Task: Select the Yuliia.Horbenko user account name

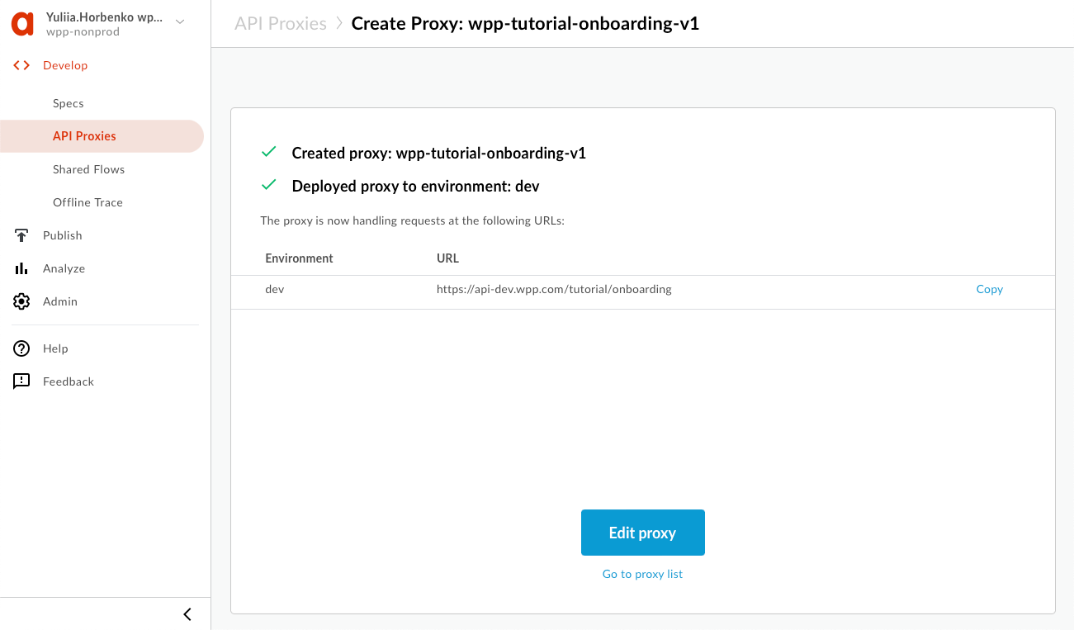Action: pos(104,17)
